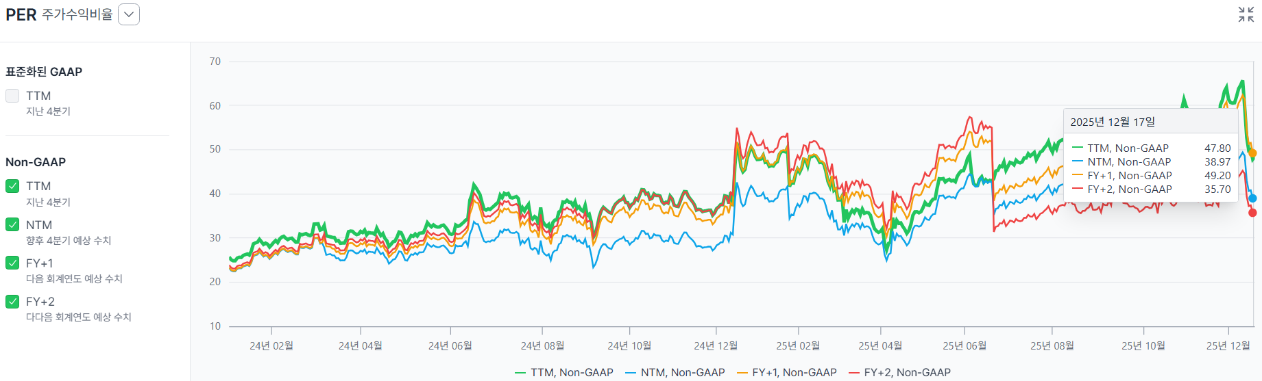
Task: Uncheck the Non-GAAP TTM checkbox
Action: 12,186
